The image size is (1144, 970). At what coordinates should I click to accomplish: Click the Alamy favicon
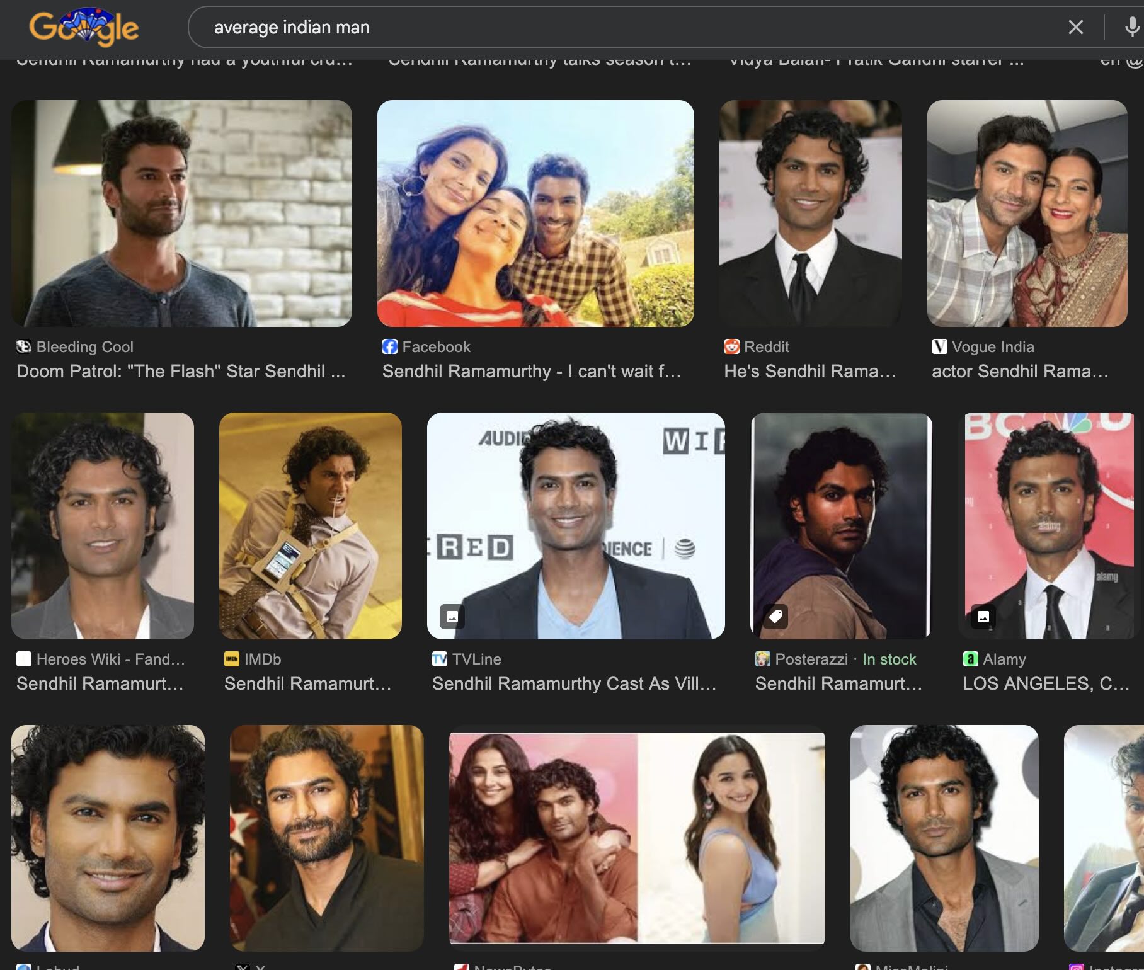pos(971,659)
